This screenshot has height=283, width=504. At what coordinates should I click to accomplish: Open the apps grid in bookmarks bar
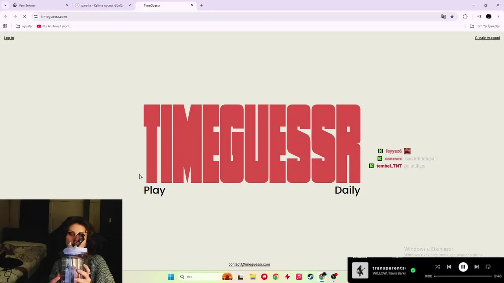5,26
